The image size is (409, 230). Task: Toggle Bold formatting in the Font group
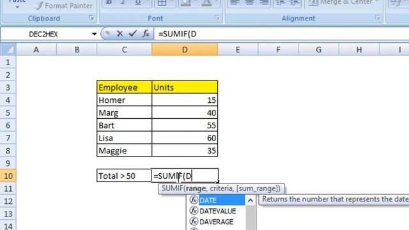click(109, 3)
